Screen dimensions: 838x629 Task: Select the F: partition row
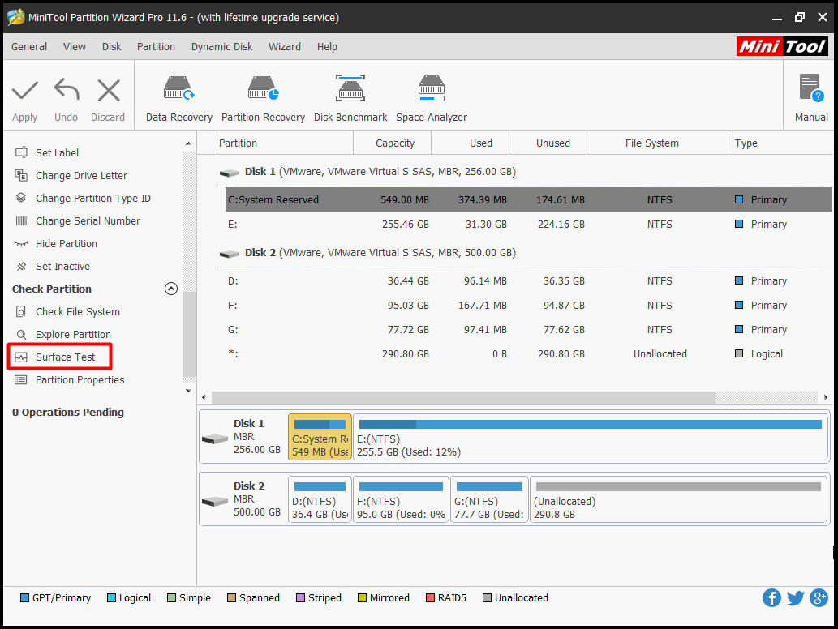(x=528, y=306)
